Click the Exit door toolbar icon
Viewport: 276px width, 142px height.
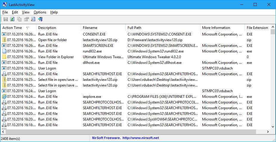tap(40, 19)
